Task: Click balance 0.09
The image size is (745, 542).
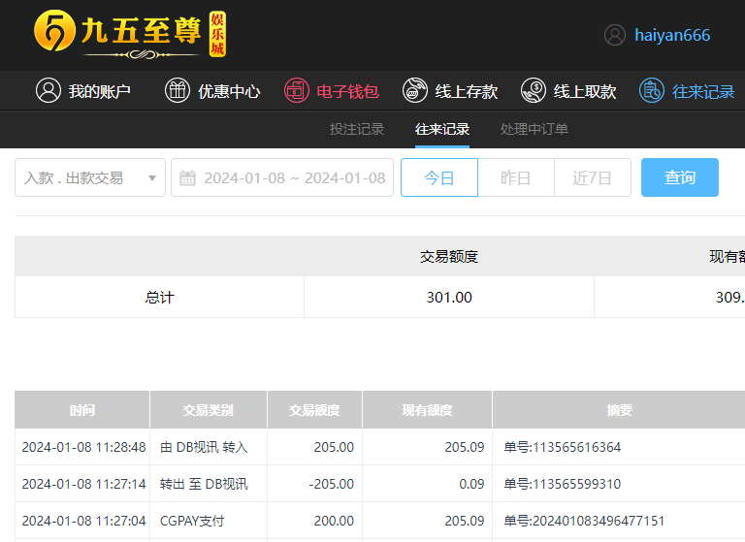Action: (471, 484)
